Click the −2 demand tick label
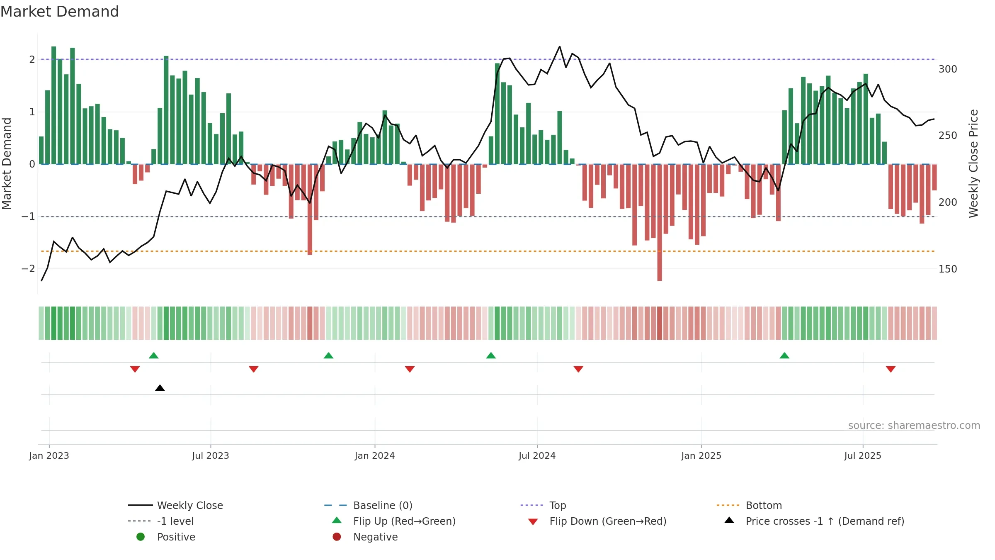The width and height of the screenshot is (995, 560). [28, 269]
